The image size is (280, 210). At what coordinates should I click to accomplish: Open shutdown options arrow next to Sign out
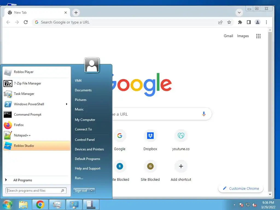pos(92,191)
